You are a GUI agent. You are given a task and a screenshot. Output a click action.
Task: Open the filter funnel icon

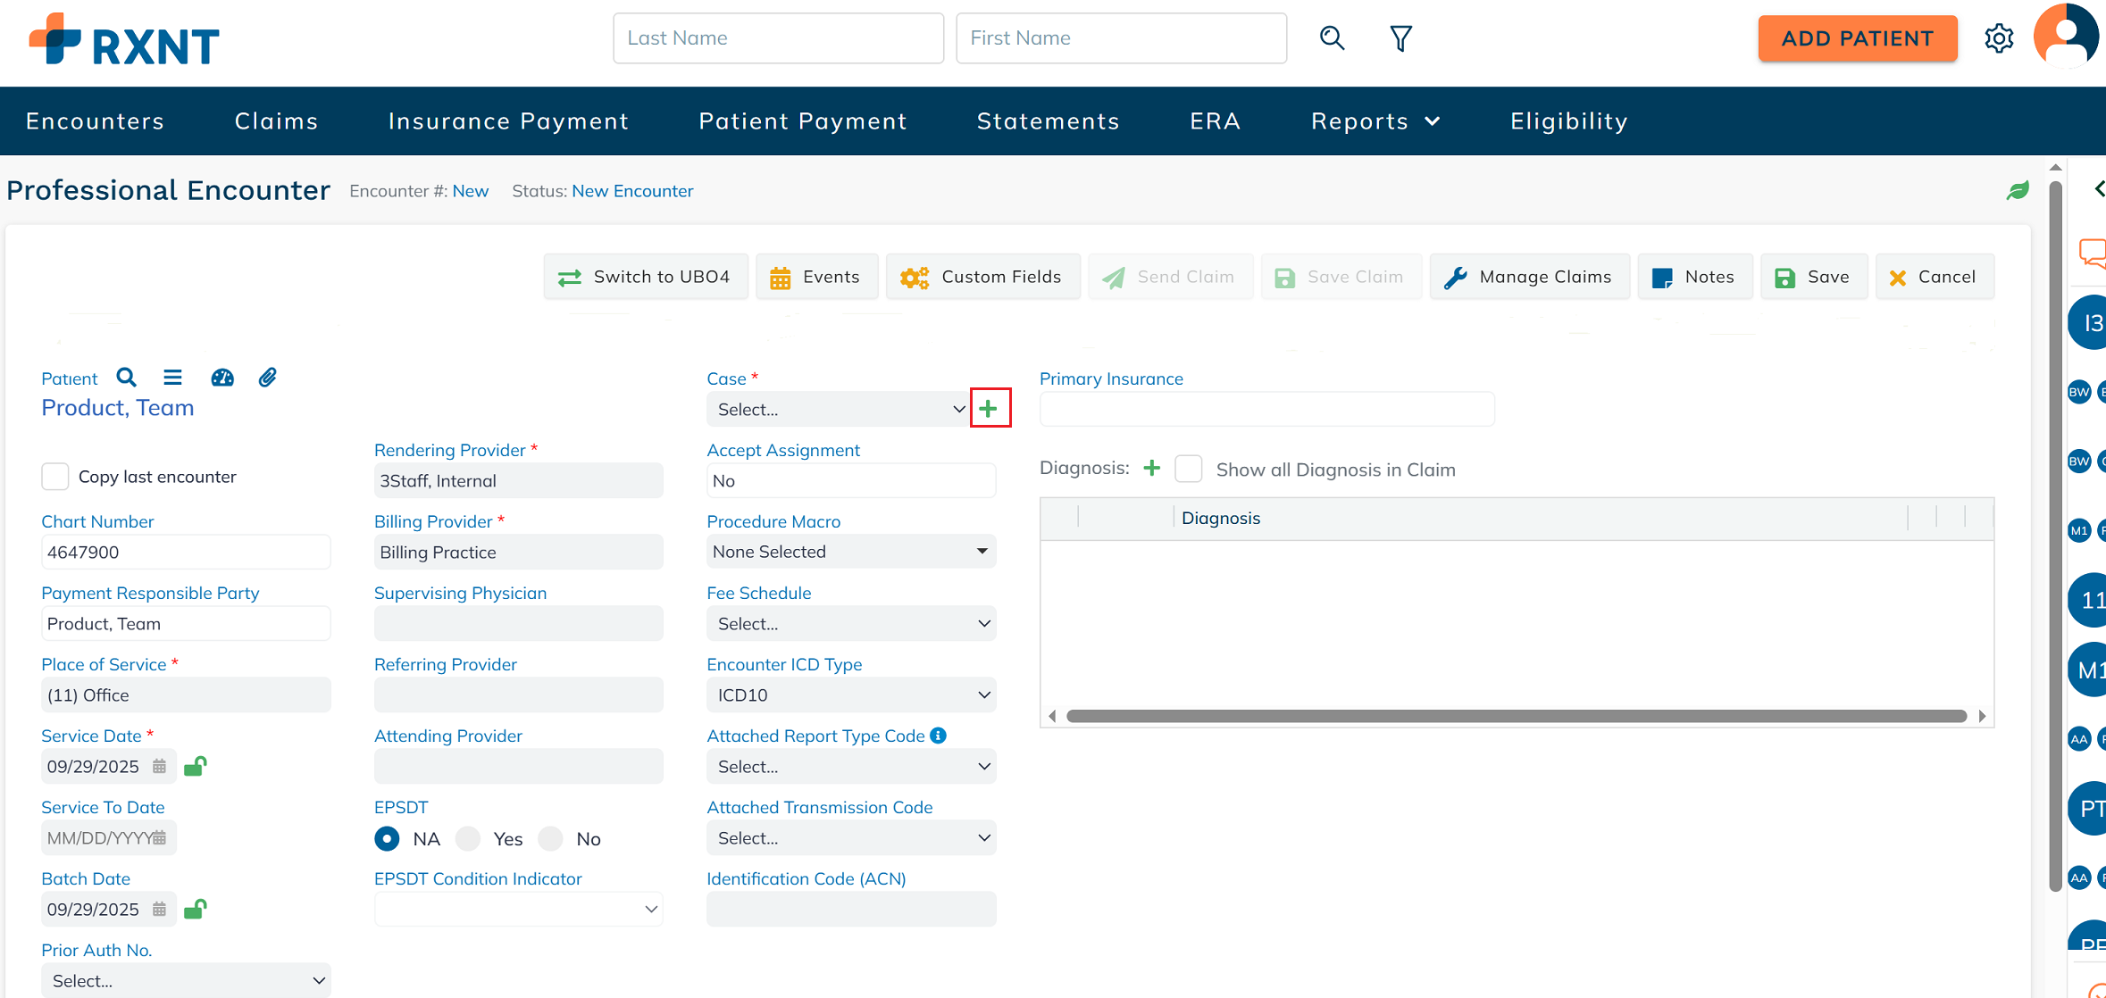(1400, 38)
